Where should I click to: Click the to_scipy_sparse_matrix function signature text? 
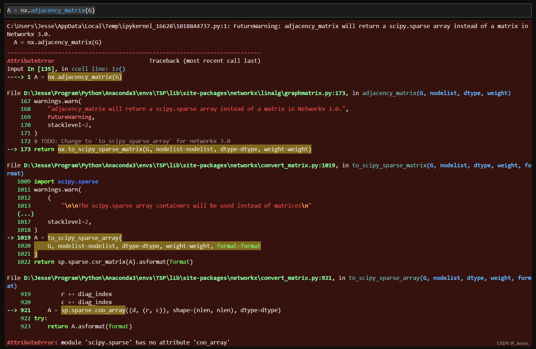point(389,165)
